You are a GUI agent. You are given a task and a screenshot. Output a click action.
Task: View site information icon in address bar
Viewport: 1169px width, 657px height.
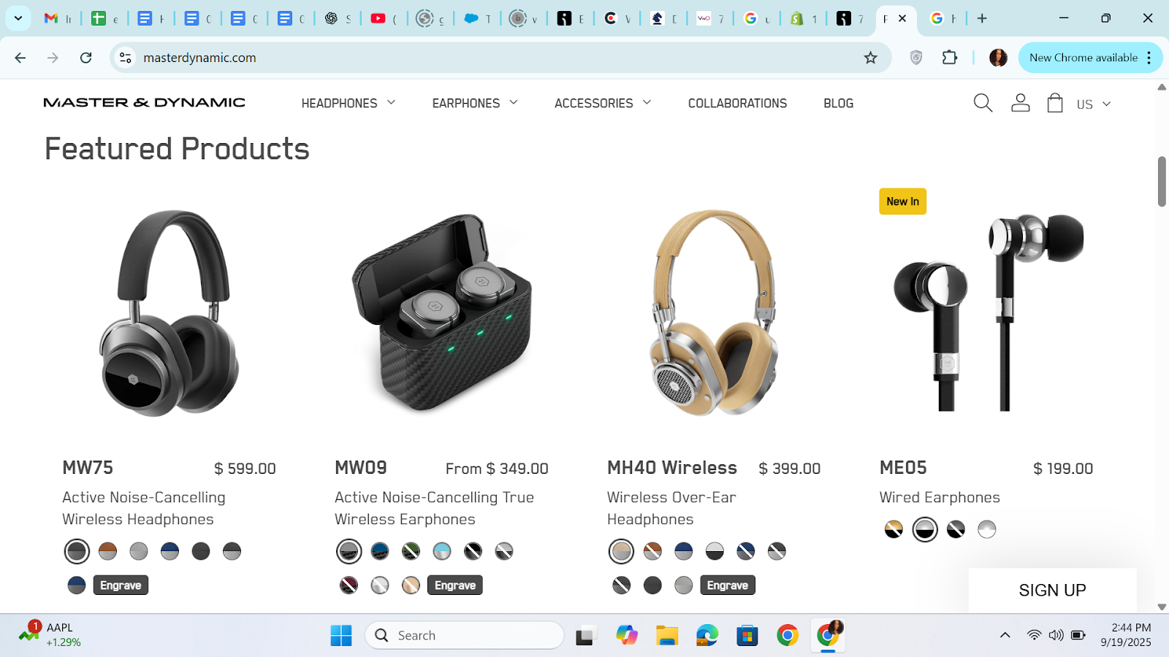(x=126, y=58)
